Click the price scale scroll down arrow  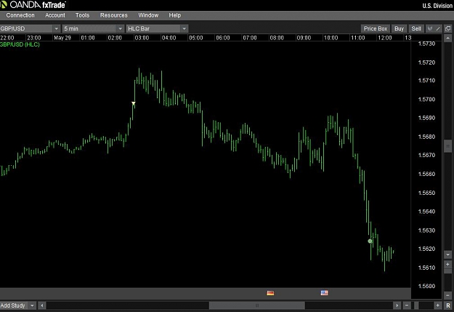tap(448, 255)
